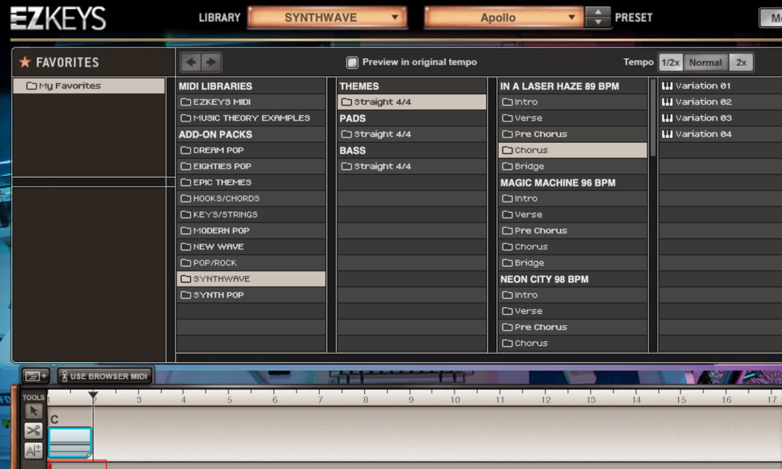Go back with the left browser arrow
Screen dimensions: 782x469
click(191, 62)
